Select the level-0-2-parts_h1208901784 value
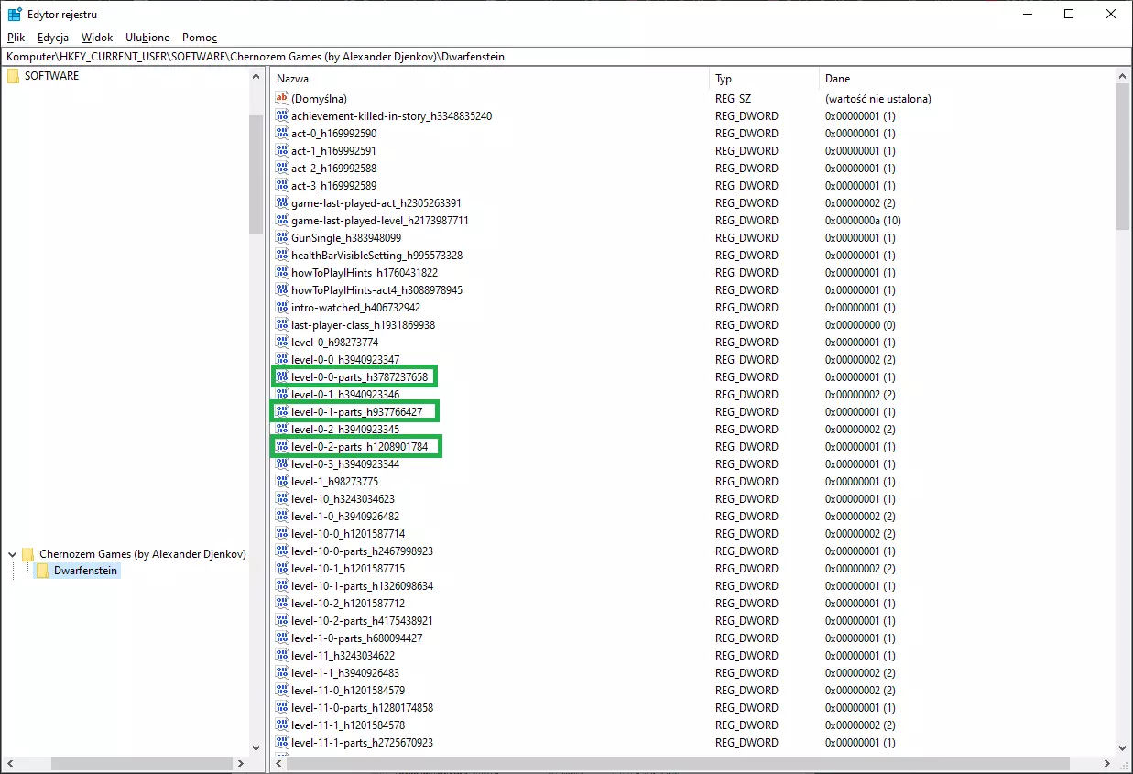The height and width of the screenshot is (774, 1133). coord(359,446)
